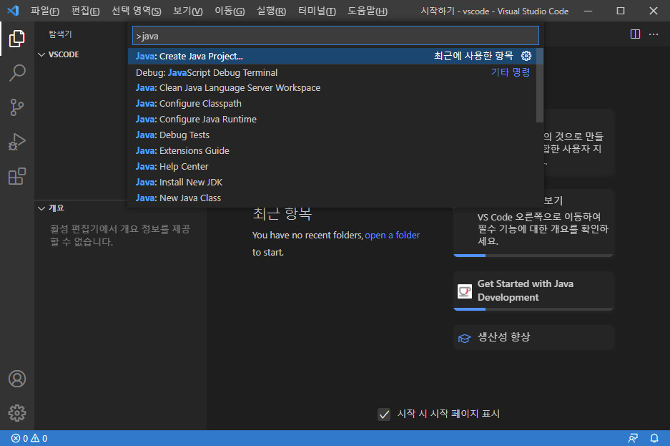This screenshot has width=670, height=446.
Task: Open the 파일(F) menu
Action: coord(45,11)
